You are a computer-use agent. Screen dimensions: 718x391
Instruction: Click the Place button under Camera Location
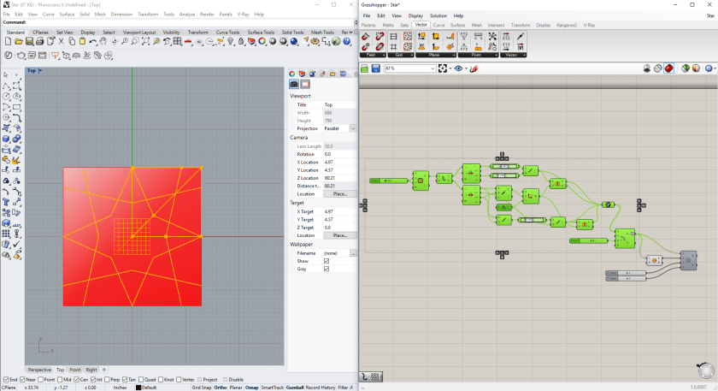pos(339,194)
